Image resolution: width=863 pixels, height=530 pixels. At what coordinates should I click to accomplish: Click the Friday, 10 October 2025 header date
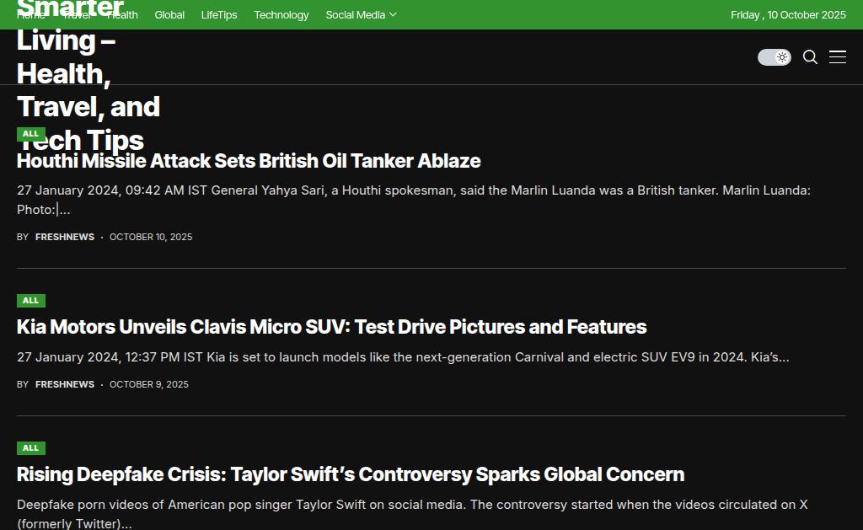tap(788, 15)
